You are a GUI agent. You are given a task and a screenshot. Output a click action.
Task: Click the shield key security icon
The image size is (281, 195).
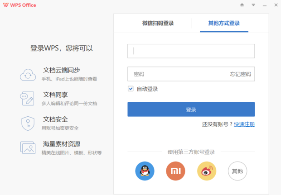(x=28, y=123)
